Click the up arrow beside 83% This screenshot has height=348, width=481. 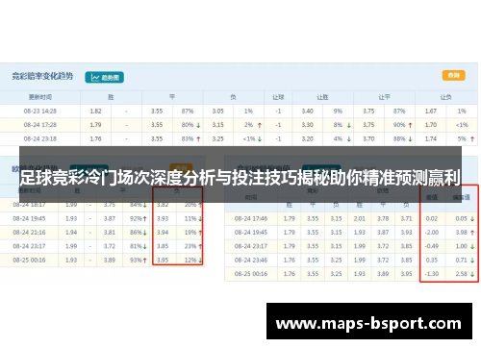point(198,139)
